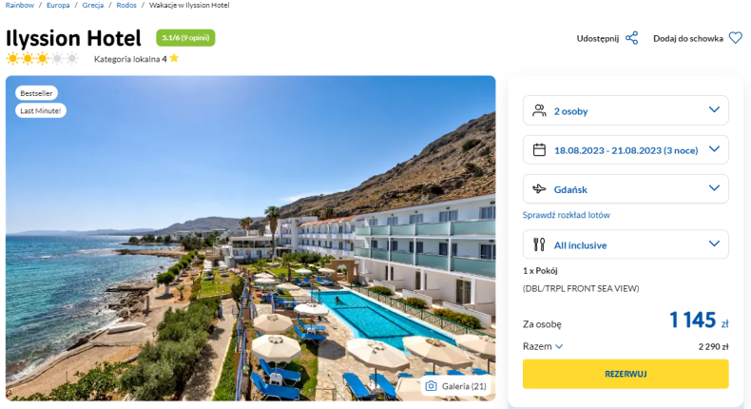Screen dimensions: 751x409
Task: Click the heart icon to save hotel
Action: pos(735,38)
